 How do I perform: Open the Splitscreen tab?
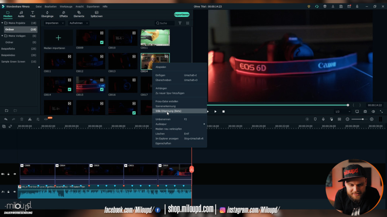coord(96,14)
